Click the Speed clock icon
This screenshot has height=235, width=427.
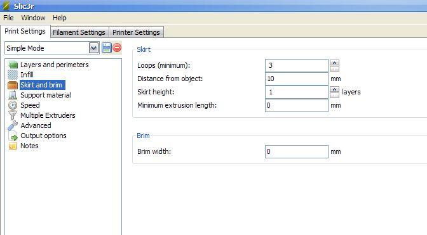click(x=13, y=105)
